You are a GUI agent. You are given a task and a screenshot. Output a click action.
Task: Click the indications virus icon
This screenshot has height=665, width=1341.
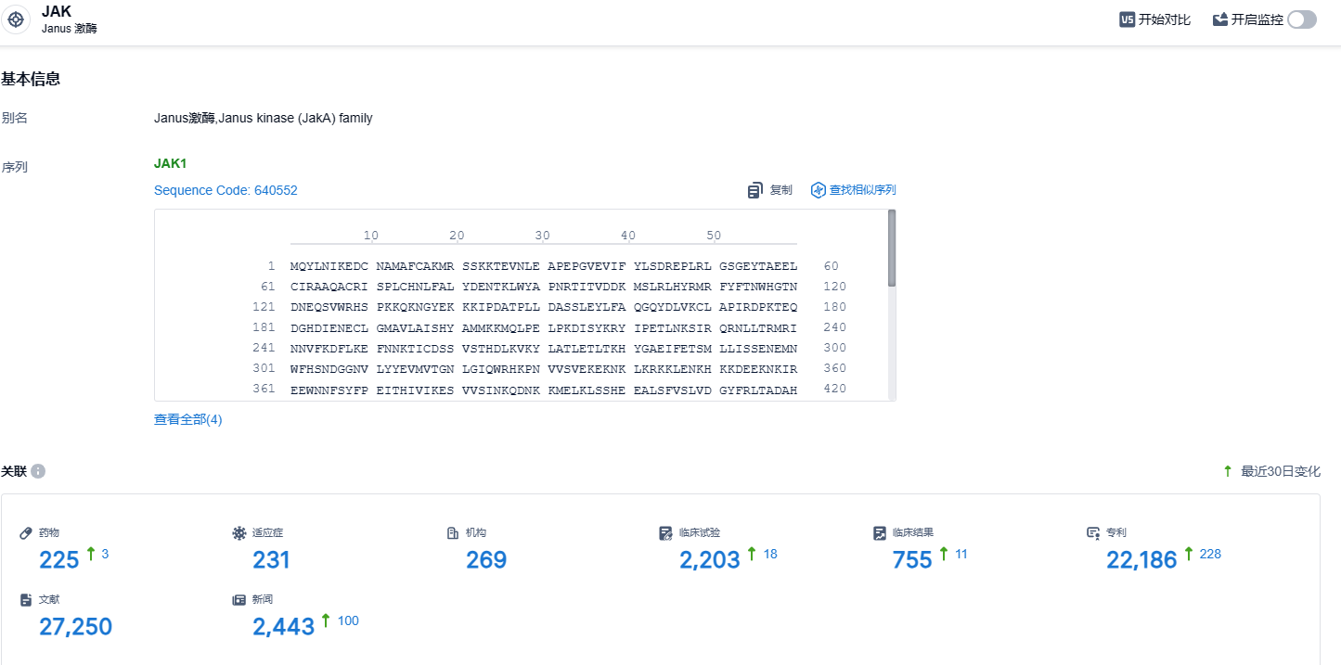coord(239,533)
